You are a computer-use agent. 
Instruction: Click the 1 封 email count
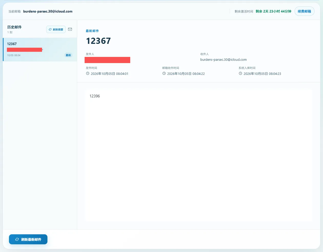10,32
